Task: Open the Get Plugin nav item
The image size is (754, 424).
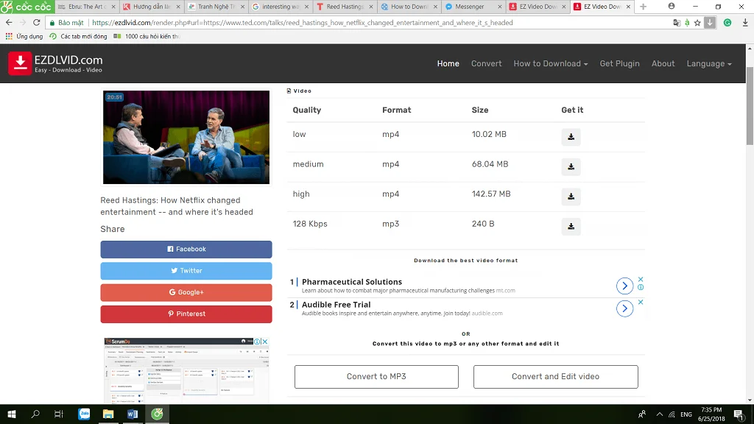Action: pos(619,63)
